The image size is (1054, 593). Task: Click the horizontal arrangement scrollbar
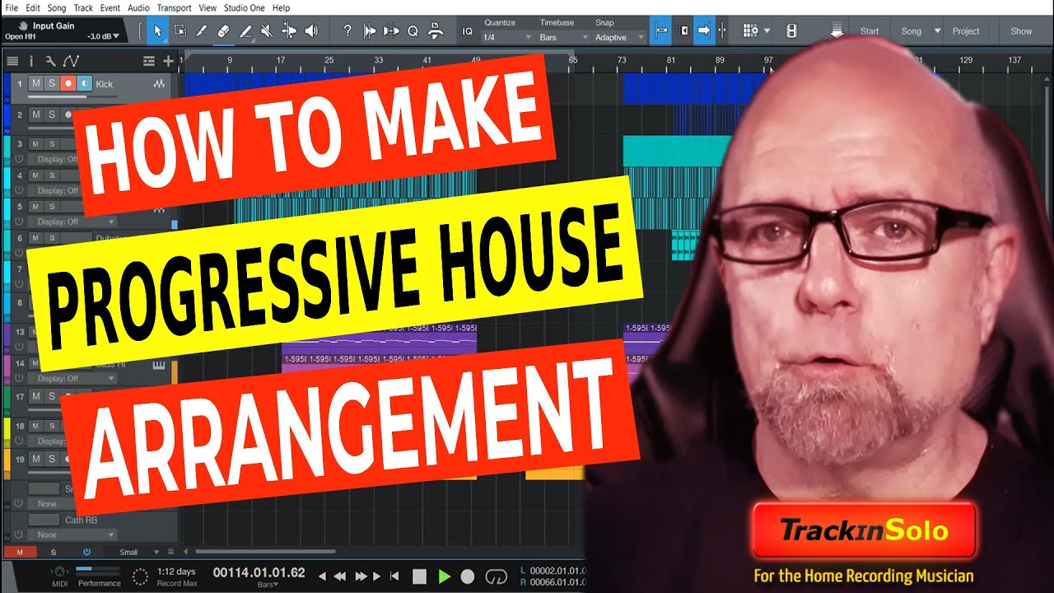[263, 552]
